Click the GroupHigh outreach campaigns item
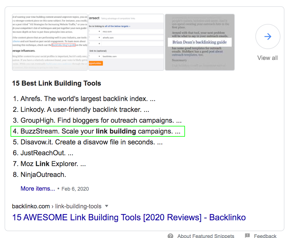 tap(97, 120)
